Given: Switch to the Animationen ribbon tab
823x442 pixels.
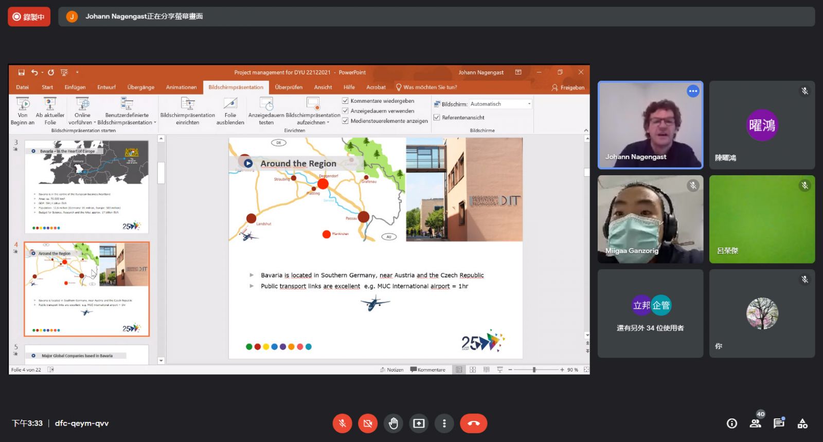Looking at the screenshot, I should (x=181, y=87).
